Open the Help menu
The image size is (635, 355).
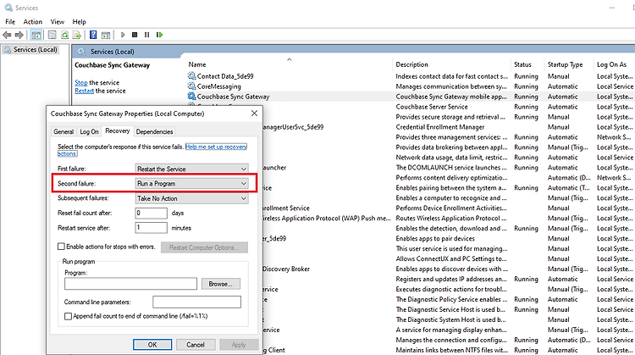click(x=79, y=22)
